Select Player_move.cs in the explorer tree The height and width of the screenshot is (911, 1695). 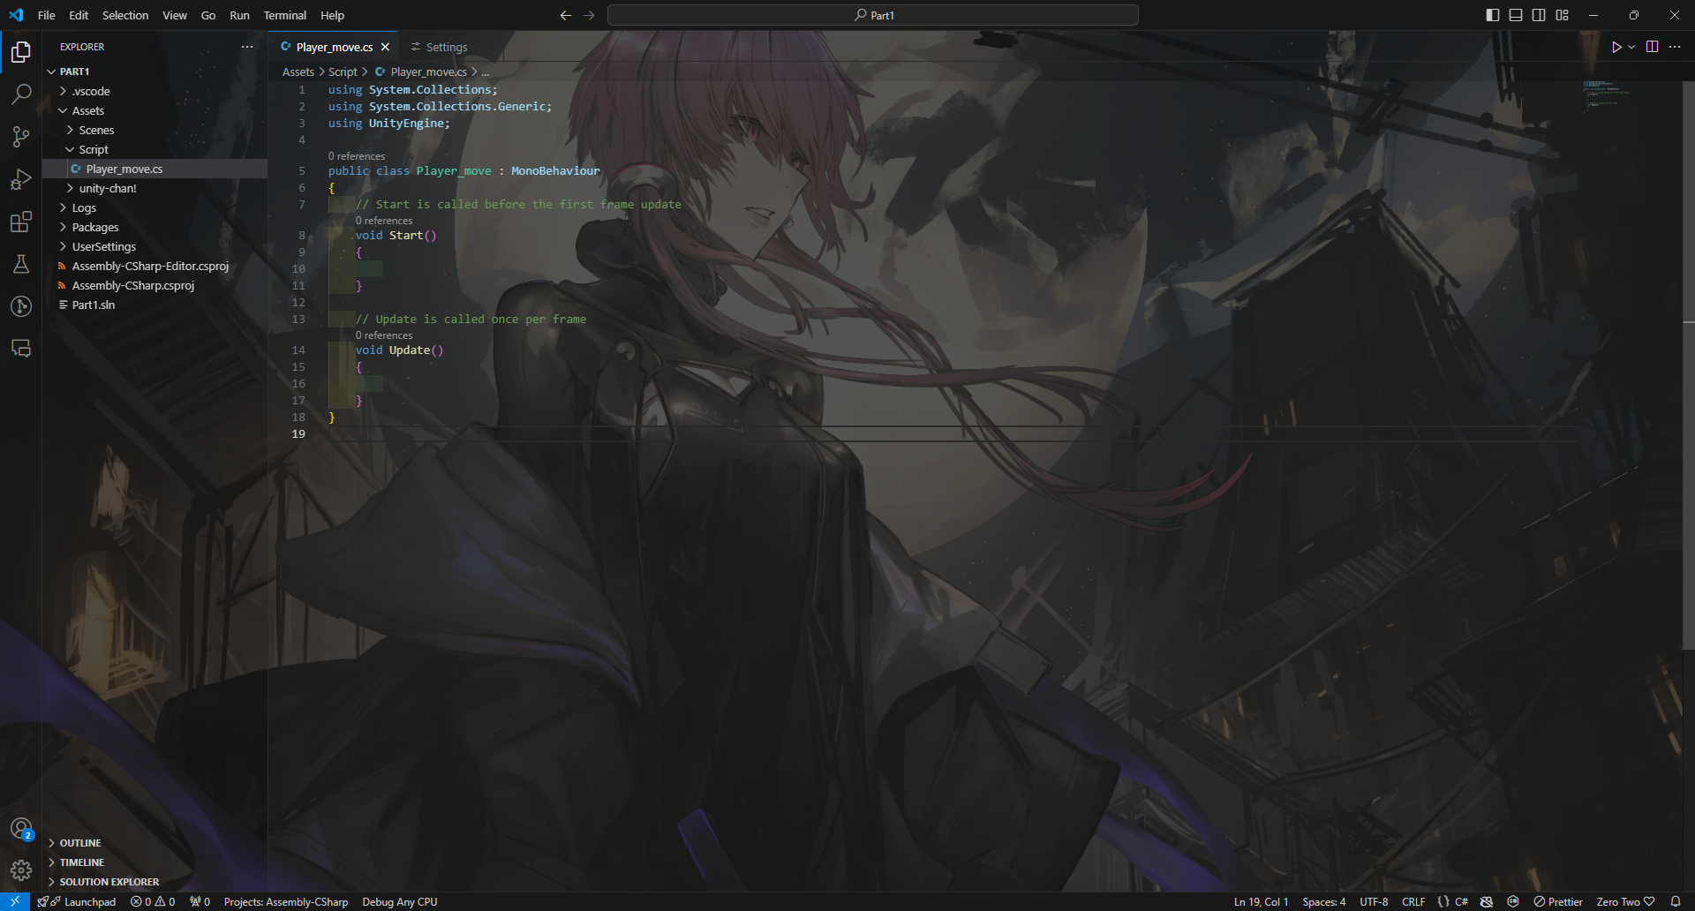tap(155, 169)
